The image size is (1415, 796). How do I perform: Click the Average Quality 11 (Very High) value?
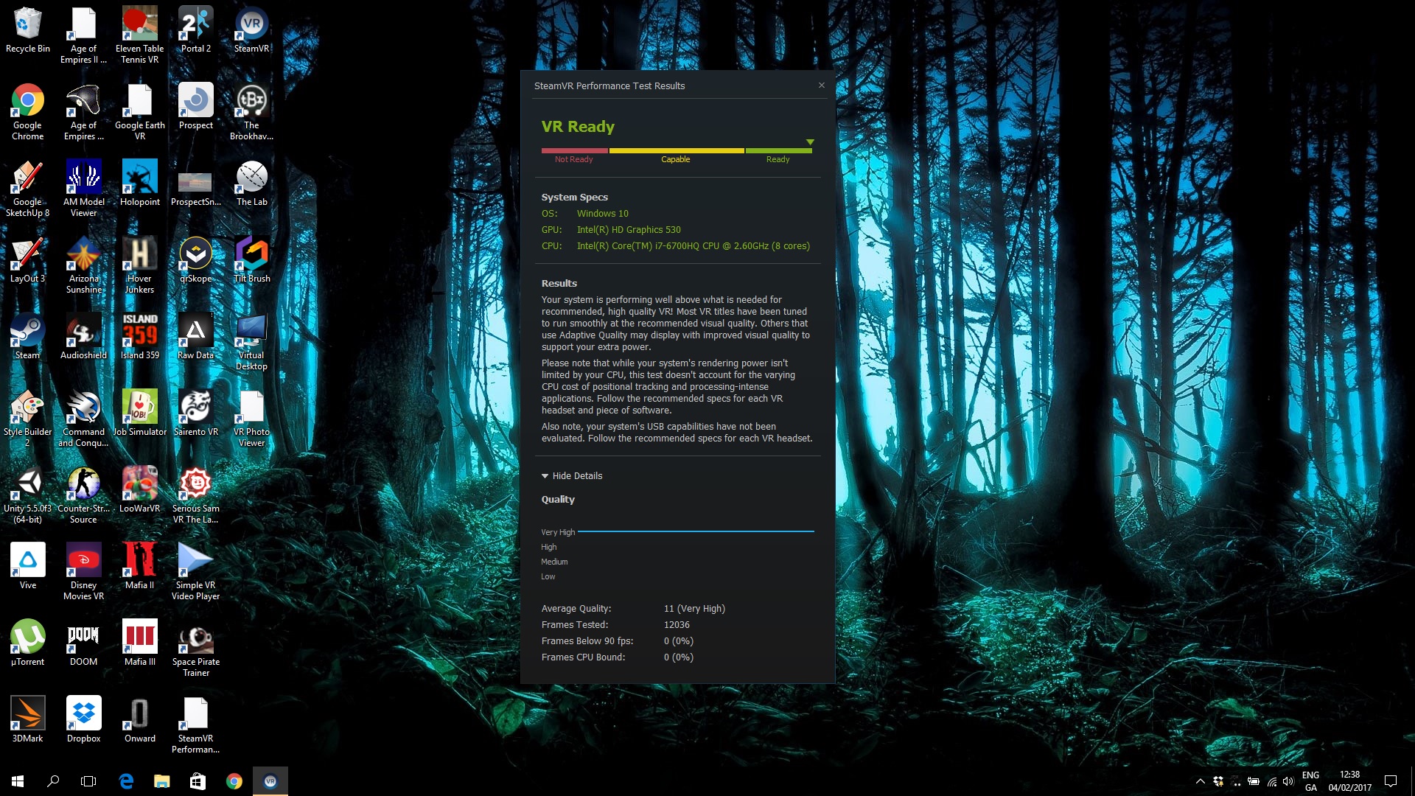694,609
